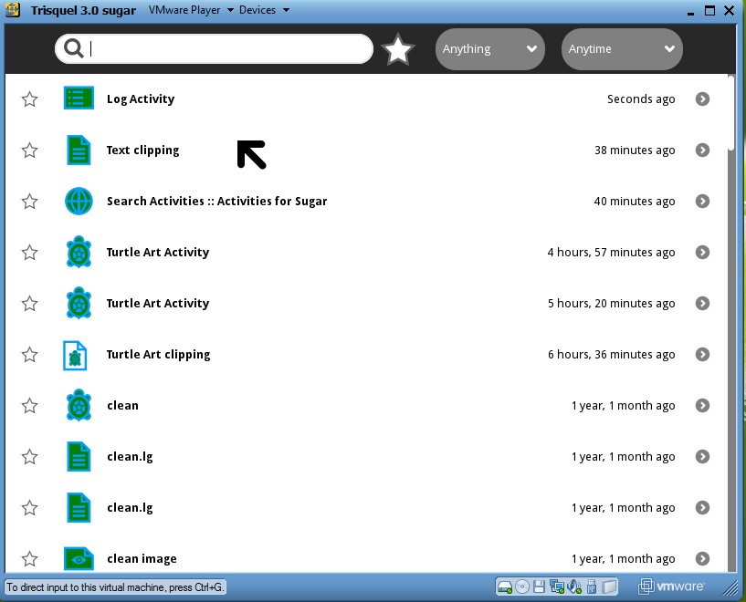Click the search magnifier icon
This screenshot has height=602, width=746.
pos(74,49)
